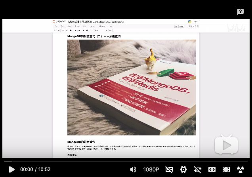Click the interrupt kernel stop icon
This screenshot has height=177, width=252.
[87, 30]
